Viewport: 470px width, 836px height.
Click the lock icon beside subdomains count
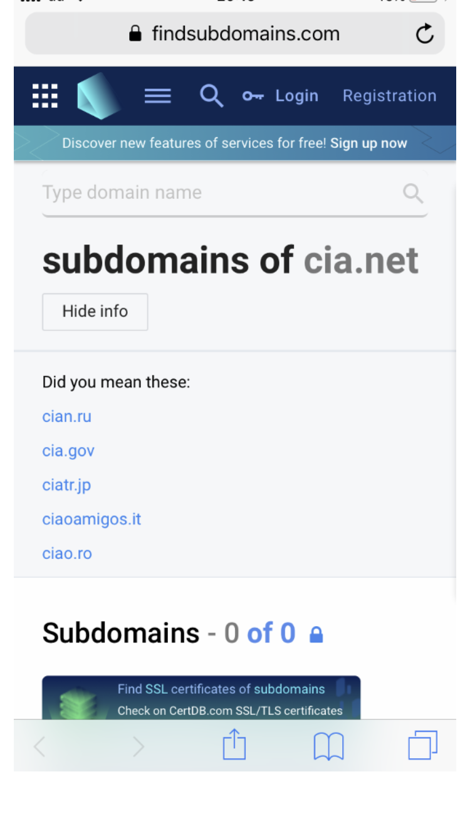316,635
